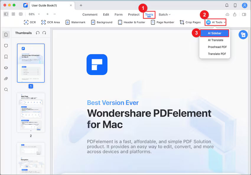Choose Translate PDF from the menu
251x175 pixels.
point(217,54)
